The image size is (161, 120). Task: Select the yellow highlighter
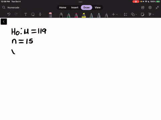[x=84, y=15]
